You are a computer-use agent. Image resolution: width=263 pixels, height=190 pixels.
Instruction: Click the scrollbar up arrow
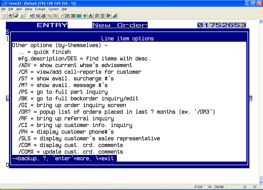(261, 22)
